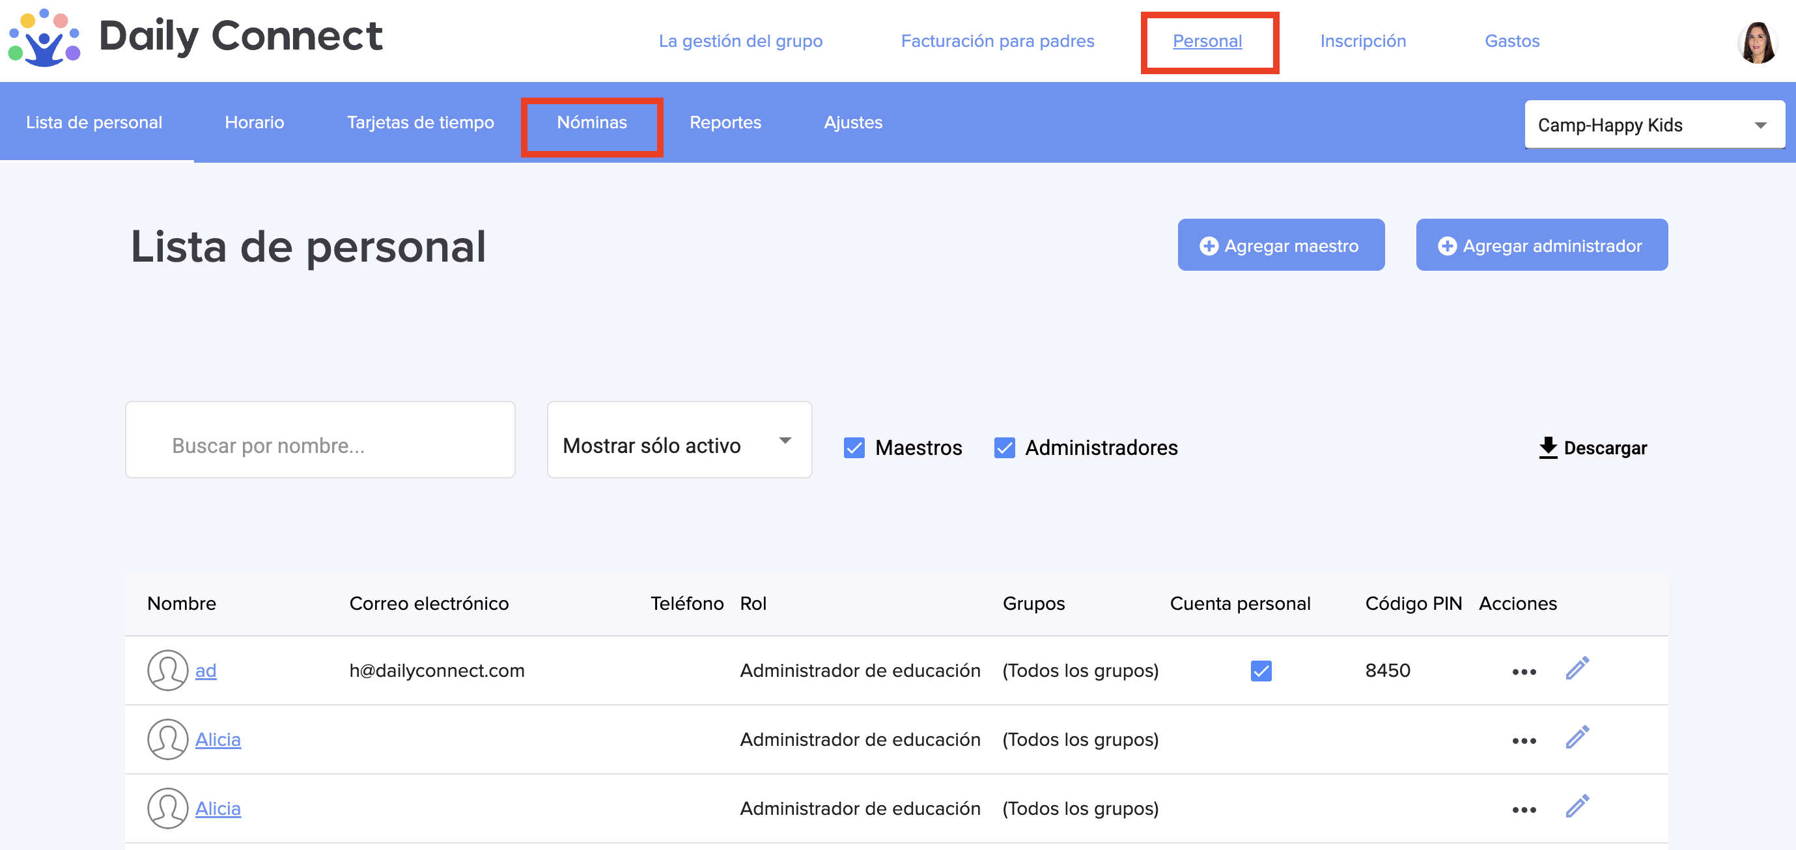The image size is (1796, 850).
Task: Click the Daily Connect logo icon
Action: click(44, 38)
